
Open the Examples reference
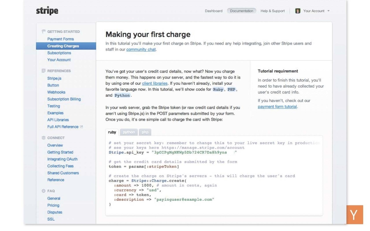[x=55, y=113]
